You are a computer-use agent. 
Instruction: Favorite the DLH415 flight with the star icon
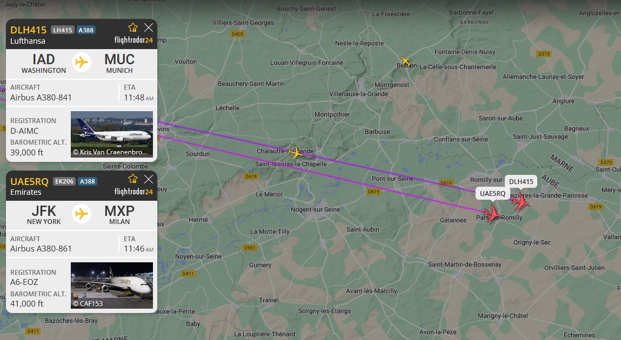pyautogui.click(x=132, y=28)
